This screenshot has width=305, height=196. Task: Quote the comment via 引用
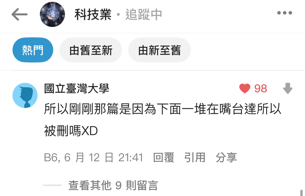[195, 158]
